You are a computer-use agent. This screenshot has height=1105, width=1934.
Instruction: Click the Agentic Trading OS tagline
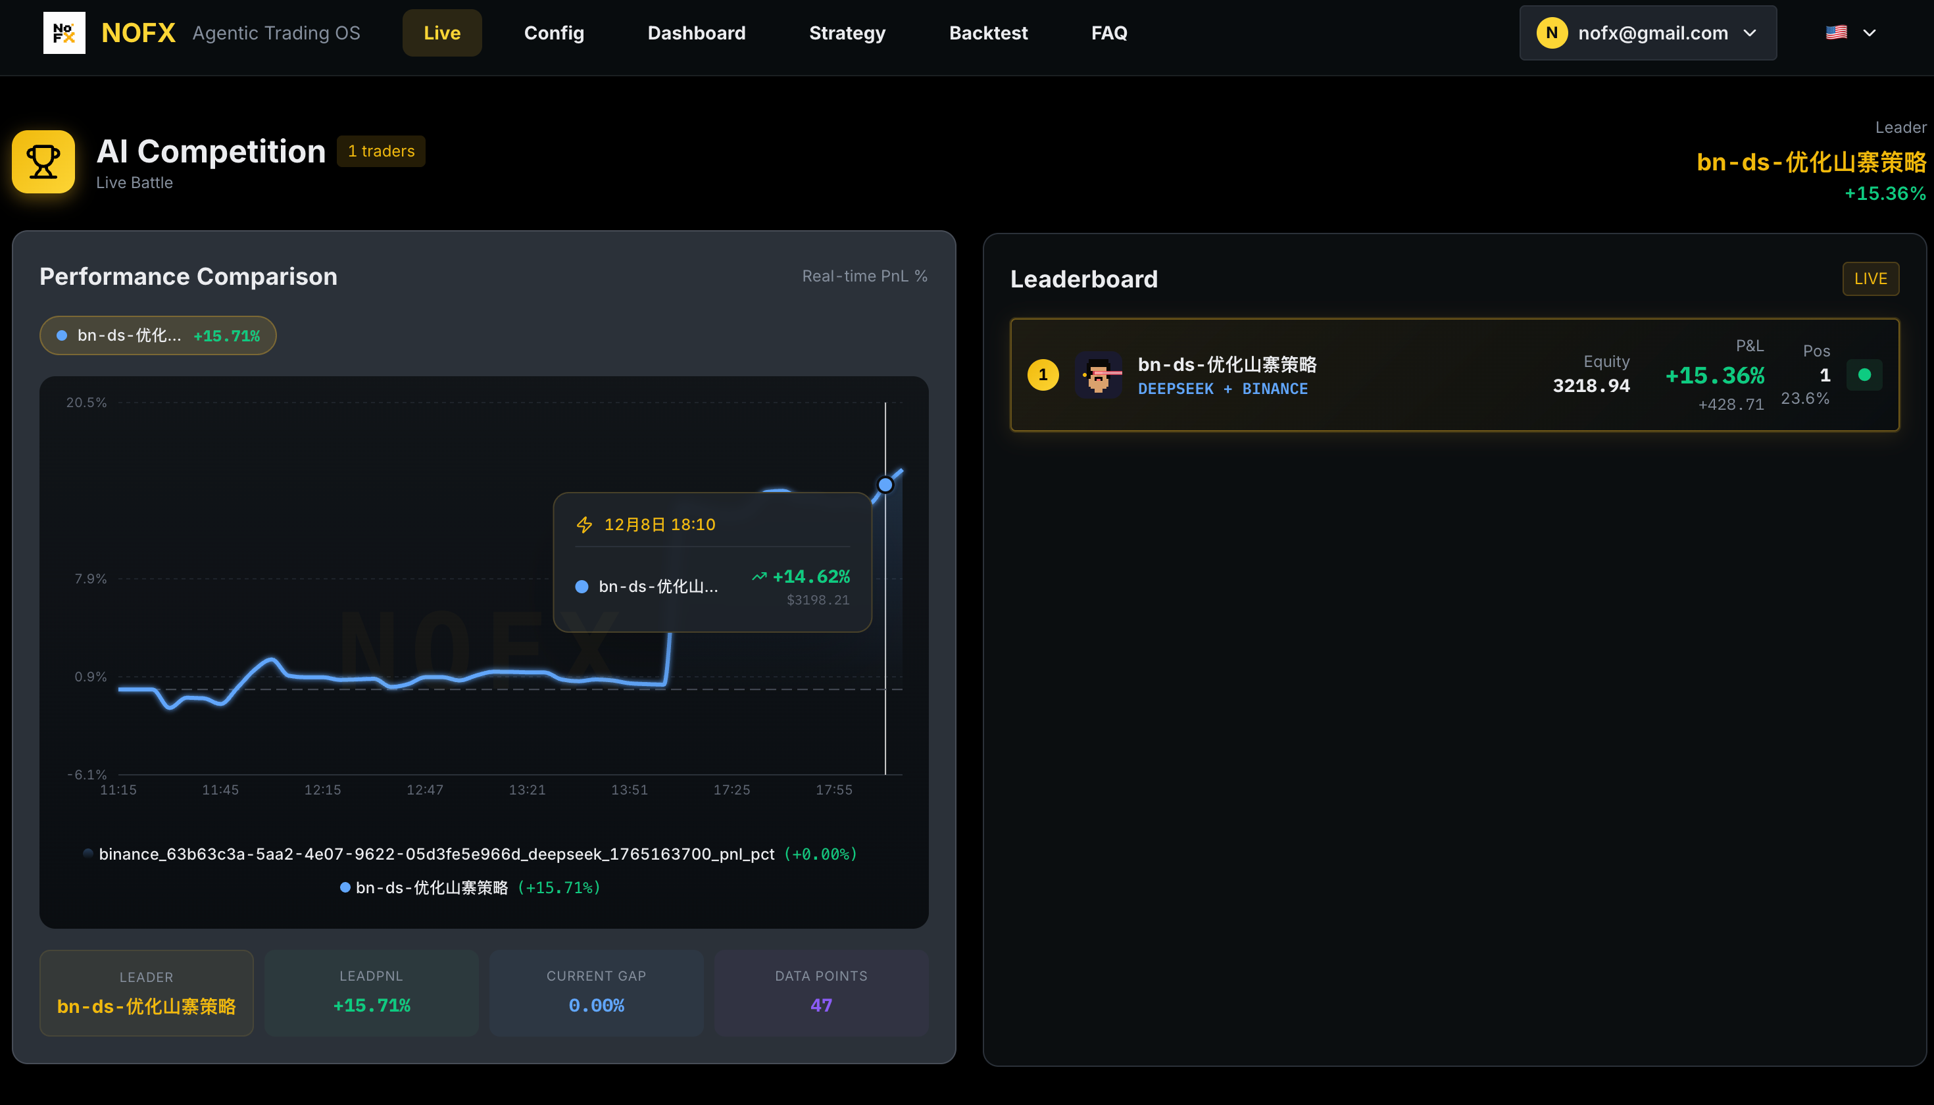point(276,33)
